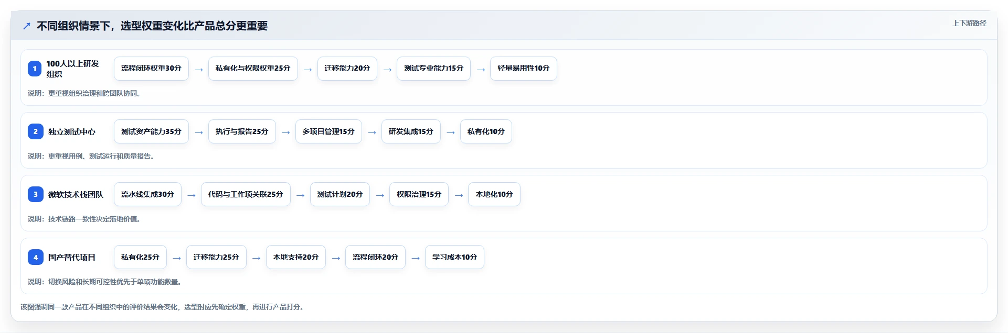Image resolution: width=1008 pixels, height=333 pixels.
Task: Choose the 本地化10分 chip
Action: (x=494, y=194)
